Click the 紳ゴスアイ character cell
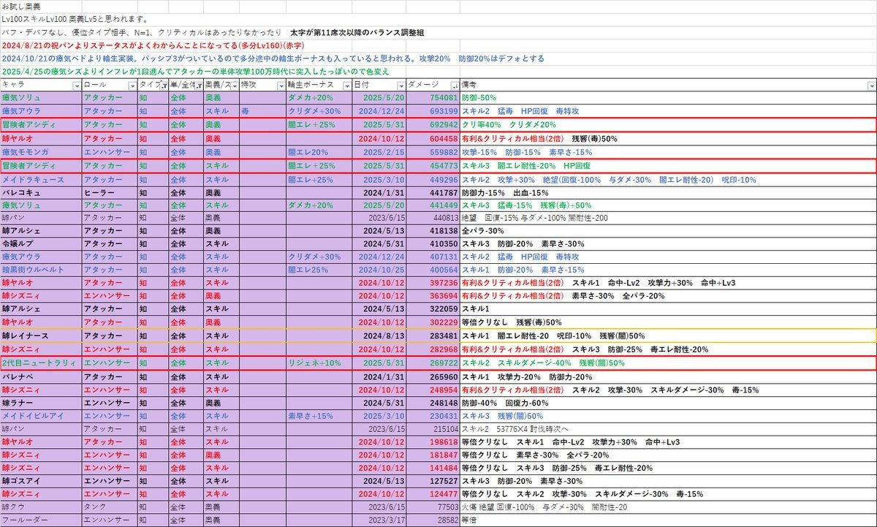Viewport: 877px width, 527px height. point(41,480)
